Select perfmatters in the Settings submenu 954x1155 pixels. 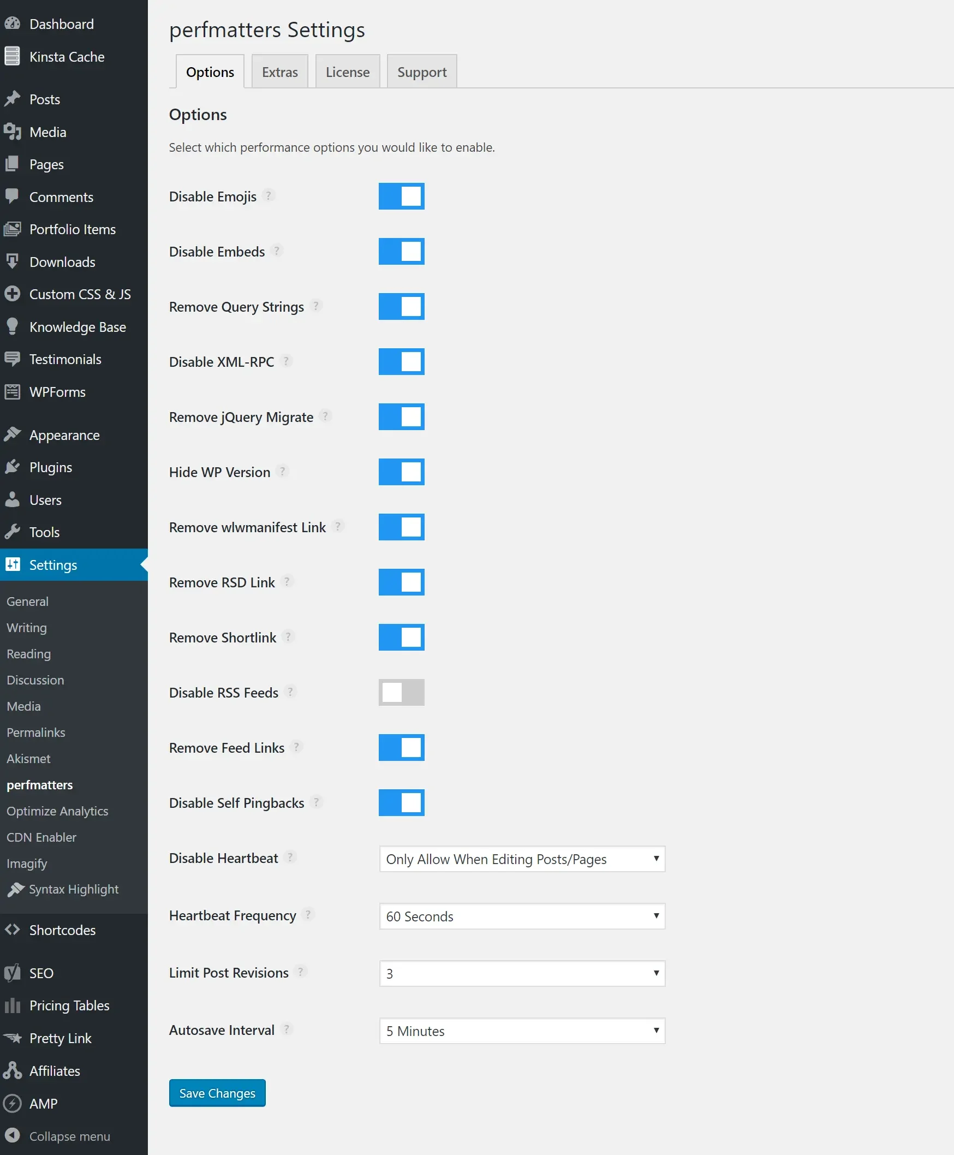tap(39, 785)
